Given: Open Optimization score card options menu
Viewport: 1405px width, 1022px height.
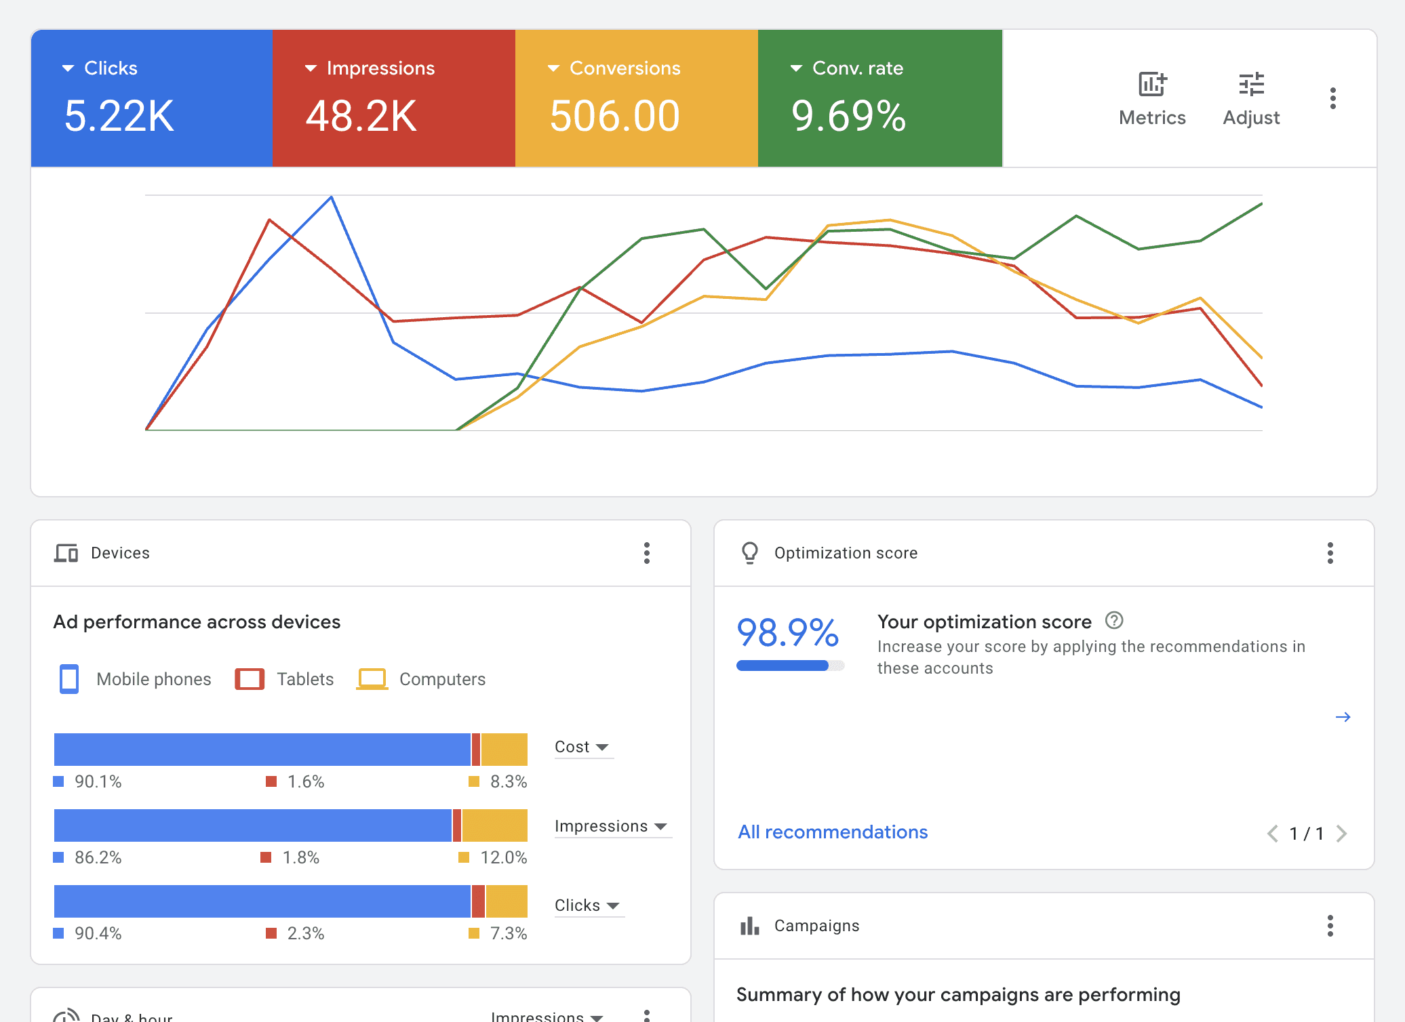Looking at the screenshot, I should tap(1330, 553).
